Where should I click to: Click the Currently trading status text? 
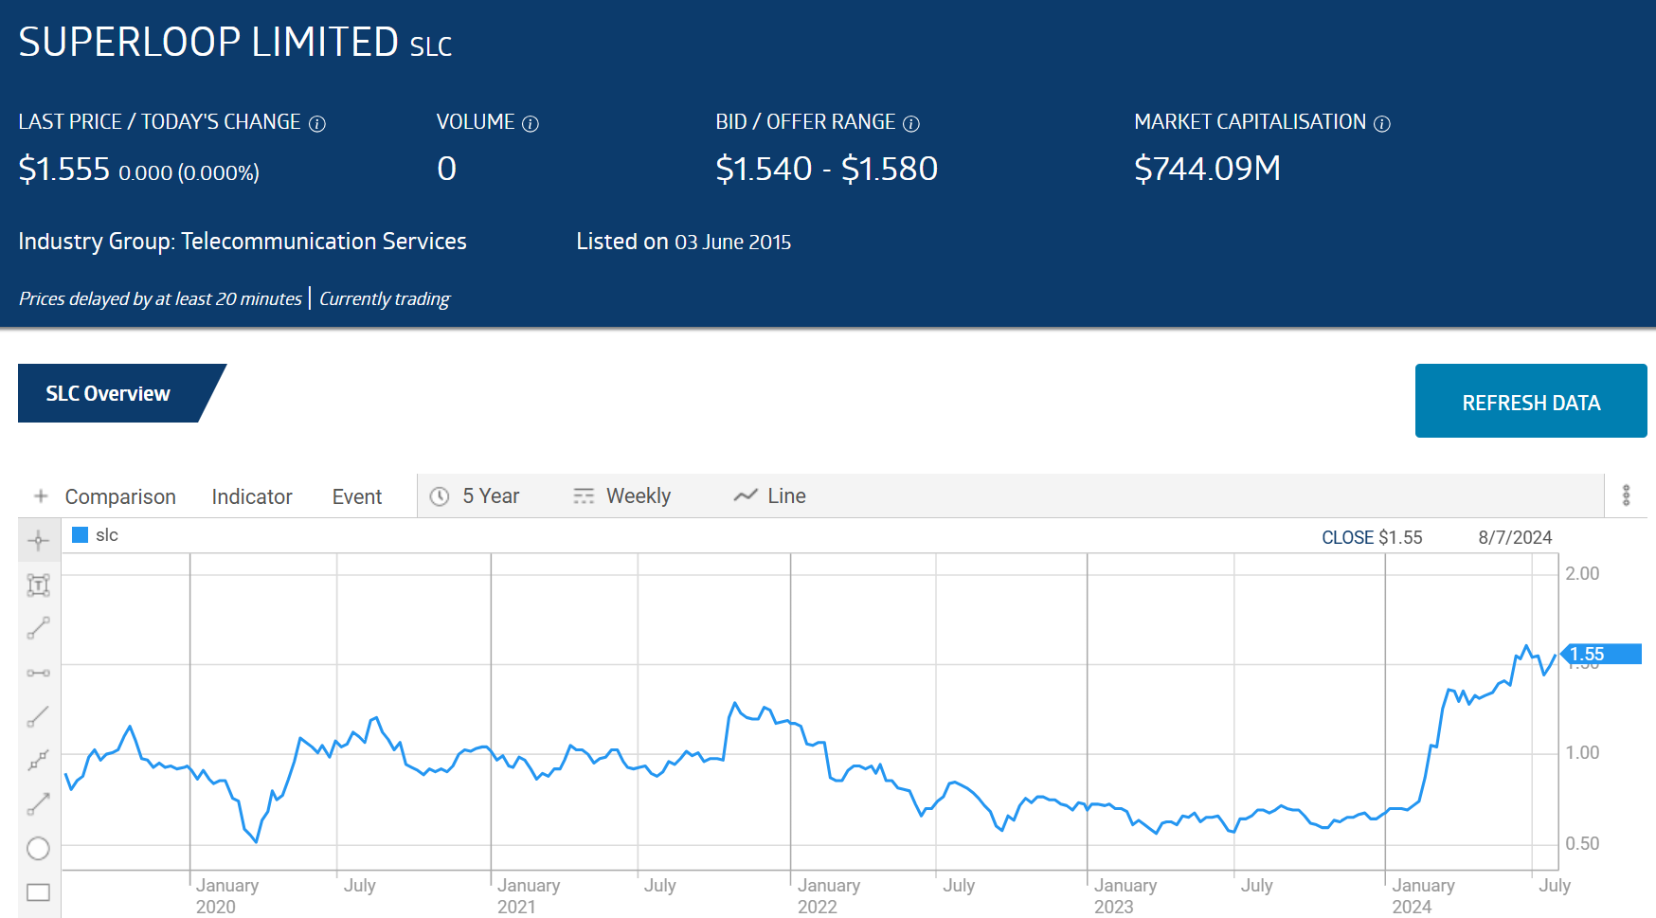[385, 298]
